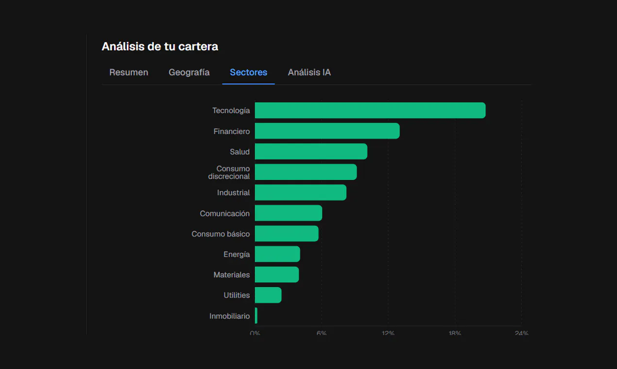Click the Energía axis label

click(237, 254)
